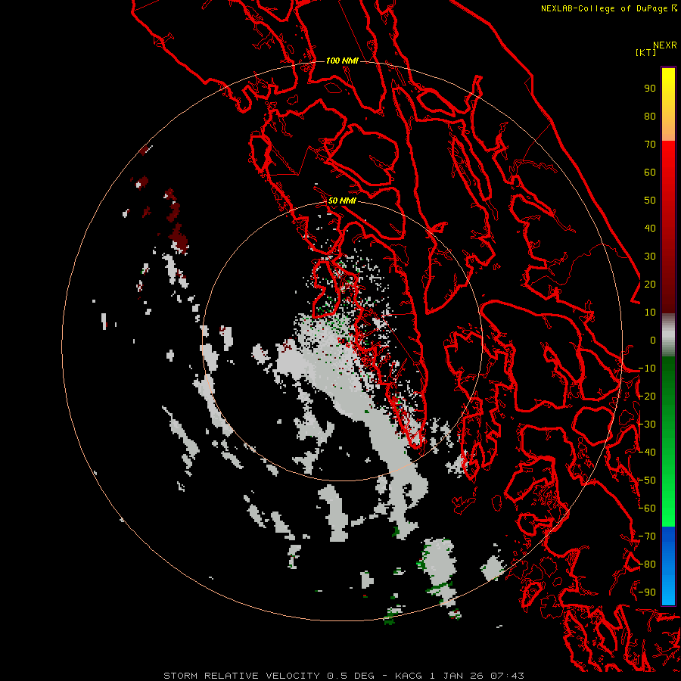Click the 1 JAN 26 date text

tap(457, 676)
